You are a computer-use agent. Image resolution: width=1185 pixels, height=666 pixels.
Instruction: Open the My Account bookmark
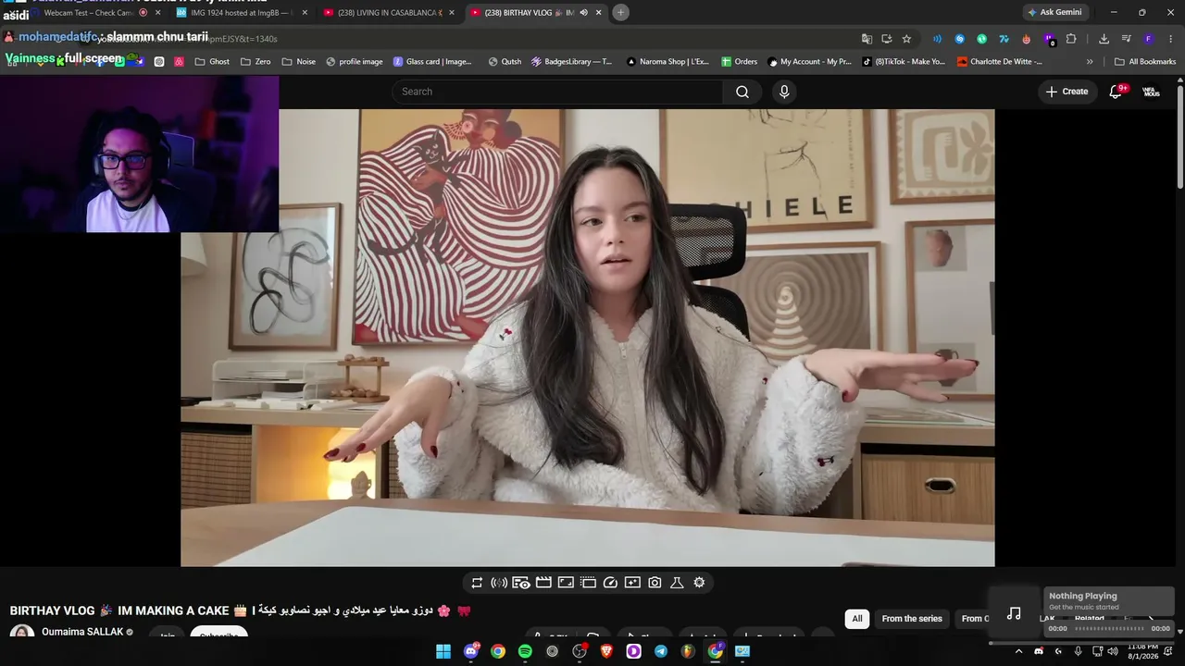(809, 62)
